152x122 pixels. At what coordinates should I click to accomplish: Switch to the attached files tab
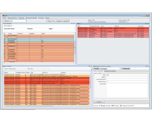(110, 71)
